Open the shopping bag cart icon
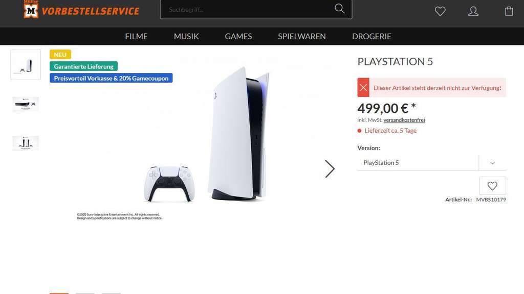The height and width of the screenshot is (294, 524). click(509, 11)
